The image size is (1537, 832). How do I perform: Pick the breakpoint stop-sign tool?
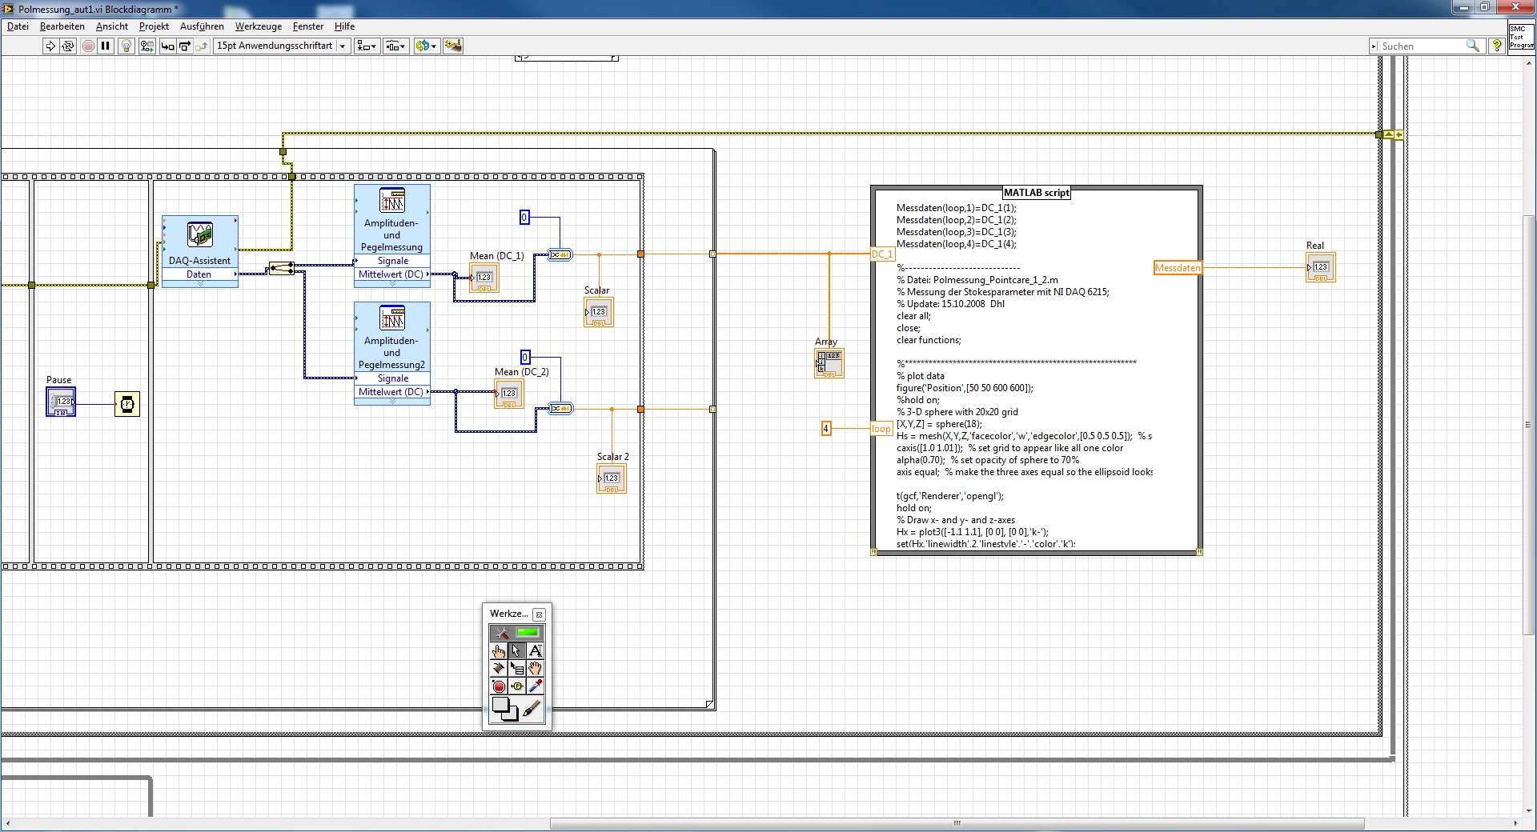(498, 686)
